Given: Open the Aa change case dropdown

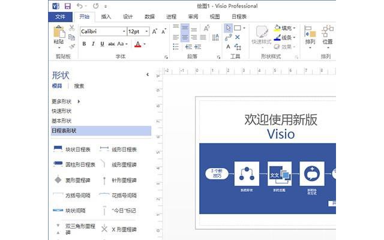Looking at the screenshot, I should click(122, 44).
